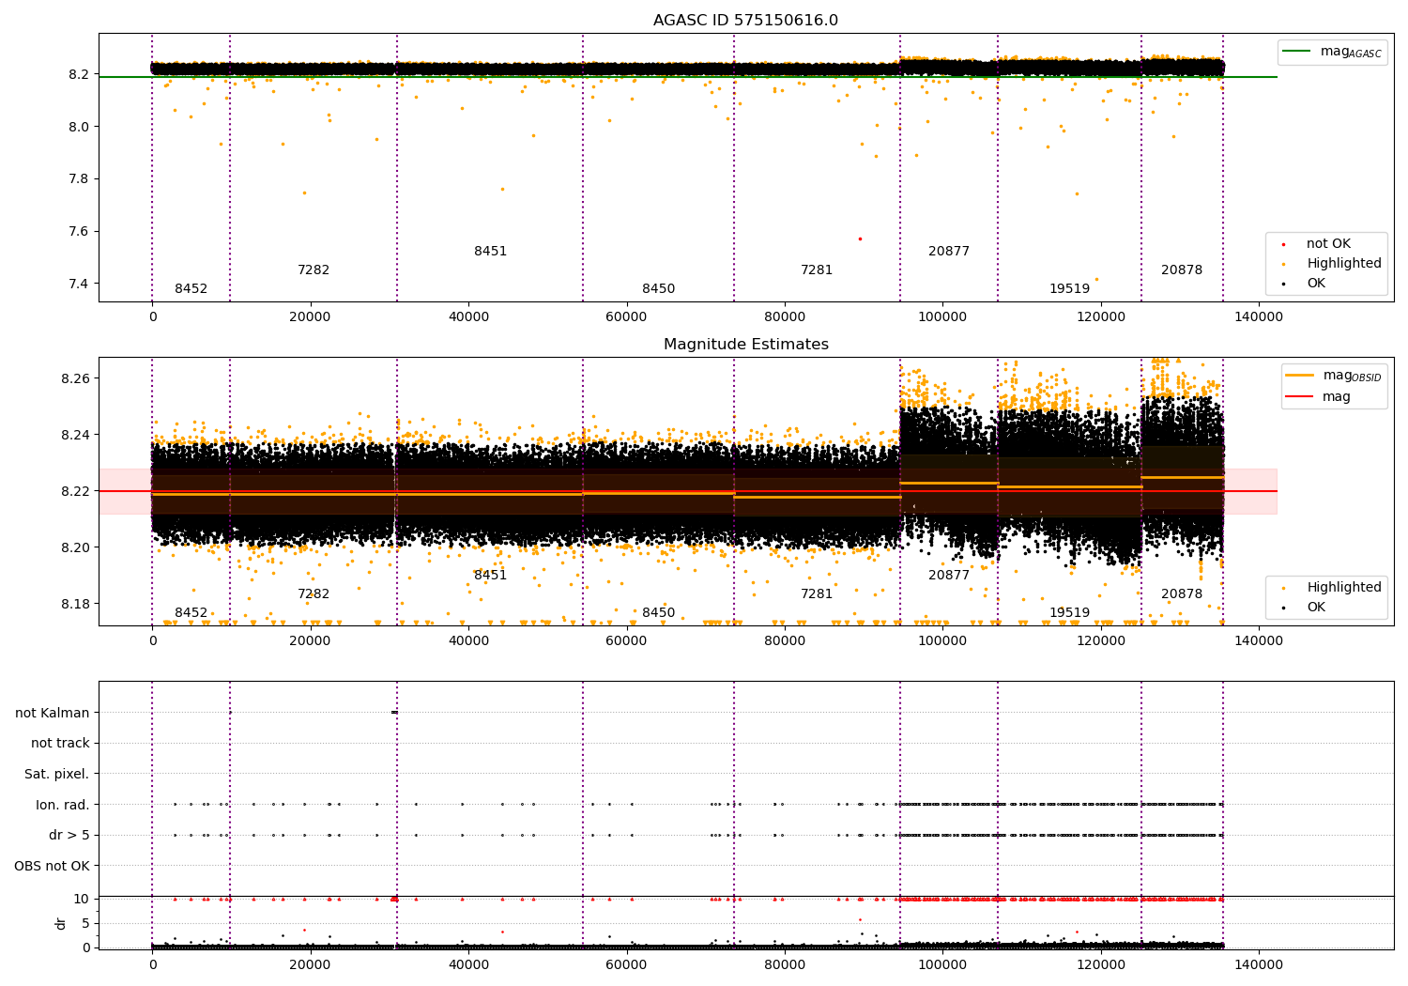Click OBSID label 20877 in the AGASC ID plot

[949, 252]
